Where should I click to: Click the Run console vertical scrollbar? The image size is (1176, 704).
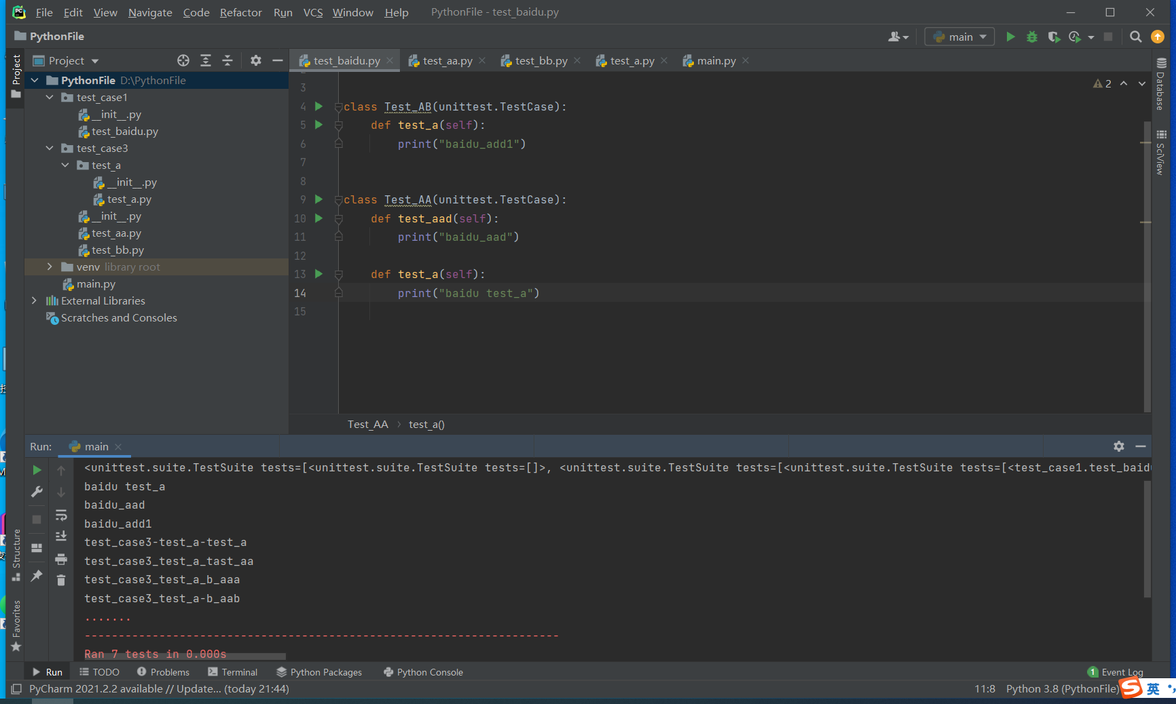(1147, 539)
